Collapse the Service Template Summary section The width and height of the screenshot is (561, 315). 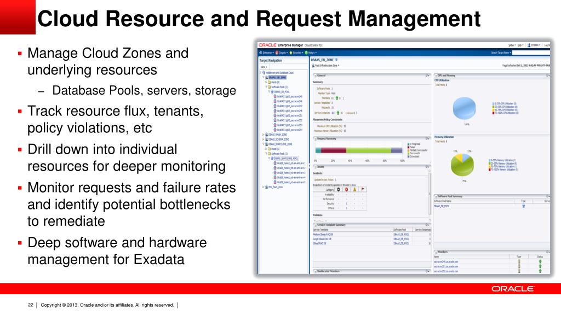(315, 225)
